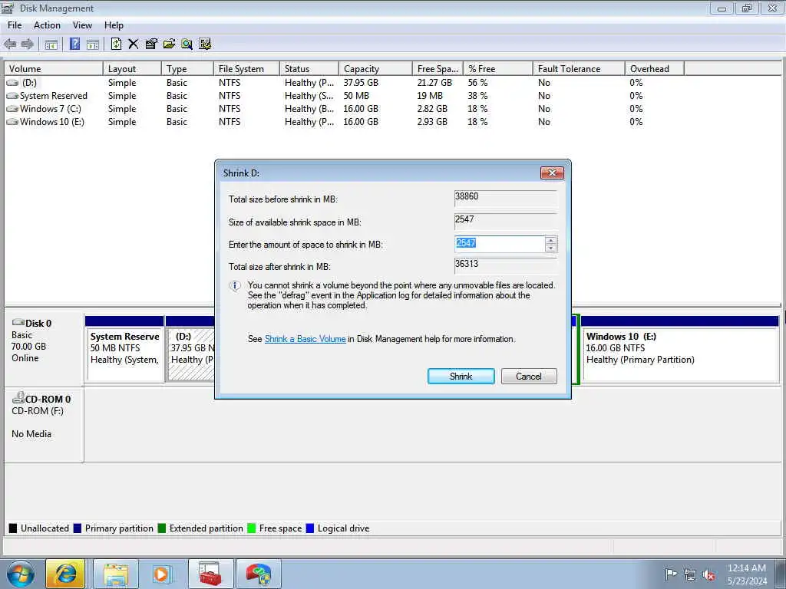Go back using the toolbar Back arrow
Image resolution: width=786 pixels, height=589 pixels.
[10, 44]
